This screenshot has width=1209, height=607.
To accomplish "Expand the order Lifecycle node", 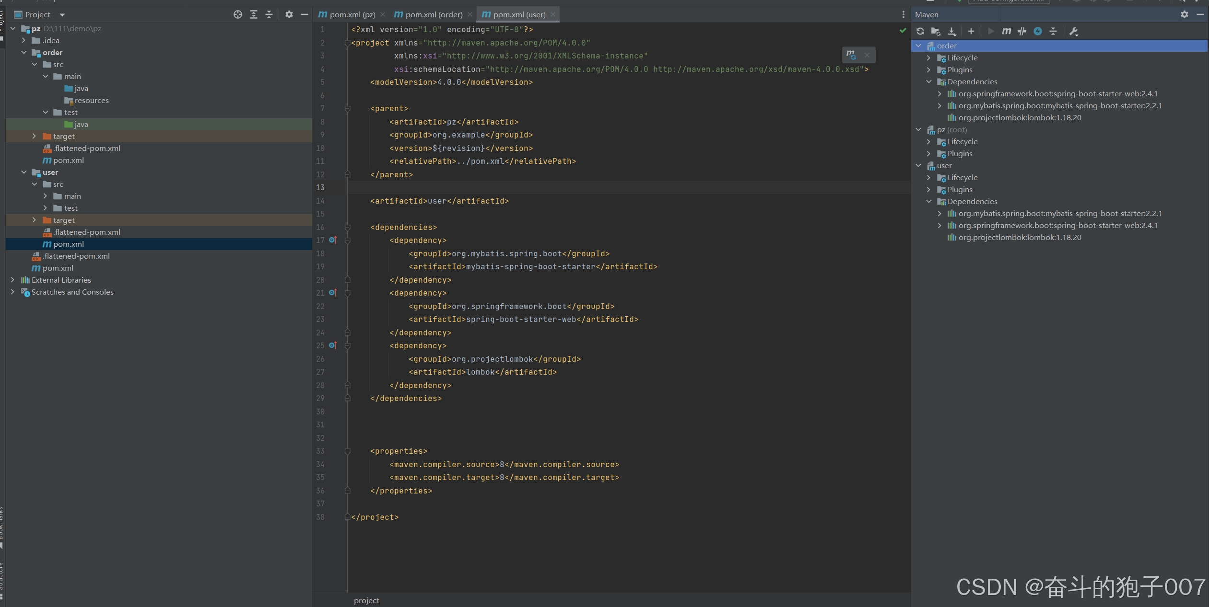I will click(928, 57).
